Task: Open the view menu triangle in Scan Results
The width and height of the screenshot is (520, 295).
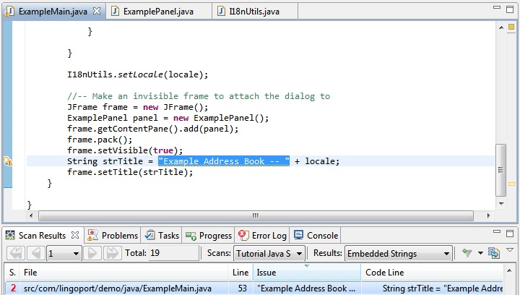Action: tap(510, 250)
